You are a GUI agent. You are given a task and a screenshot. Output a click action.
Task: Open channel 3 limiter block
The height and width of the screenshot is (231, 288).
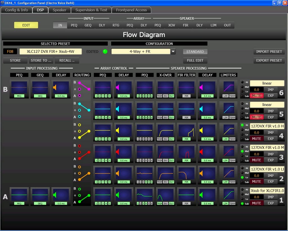[229, 154]
